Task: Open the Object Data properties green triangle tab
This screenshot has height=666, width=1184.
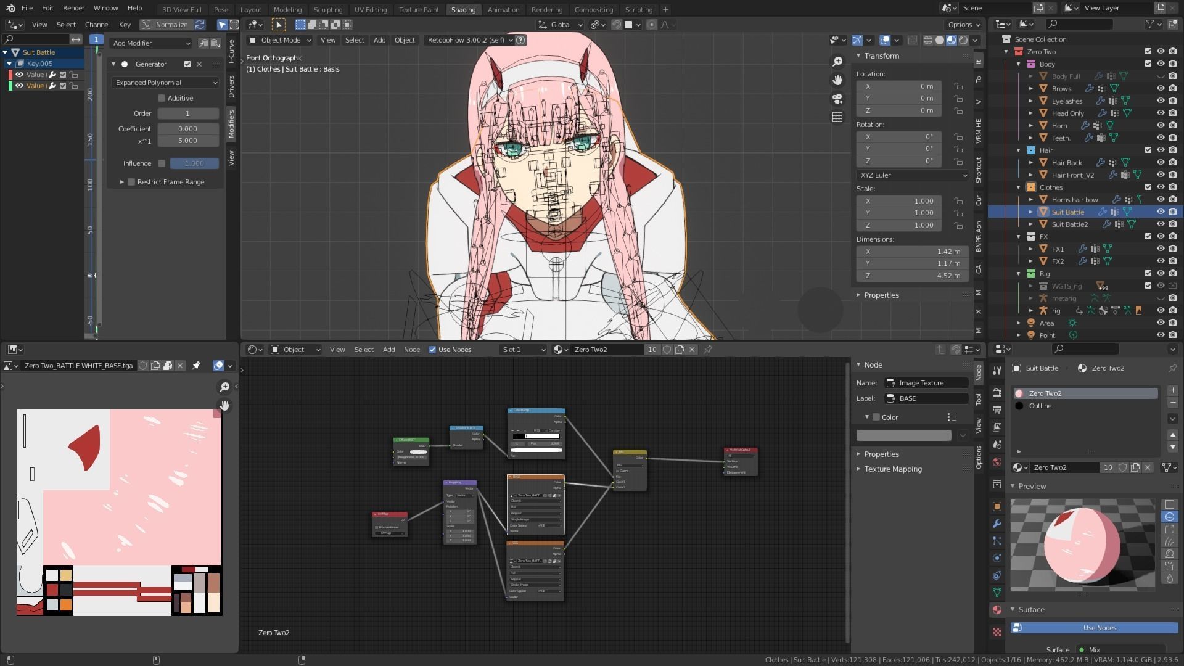Action: [997, 593]
